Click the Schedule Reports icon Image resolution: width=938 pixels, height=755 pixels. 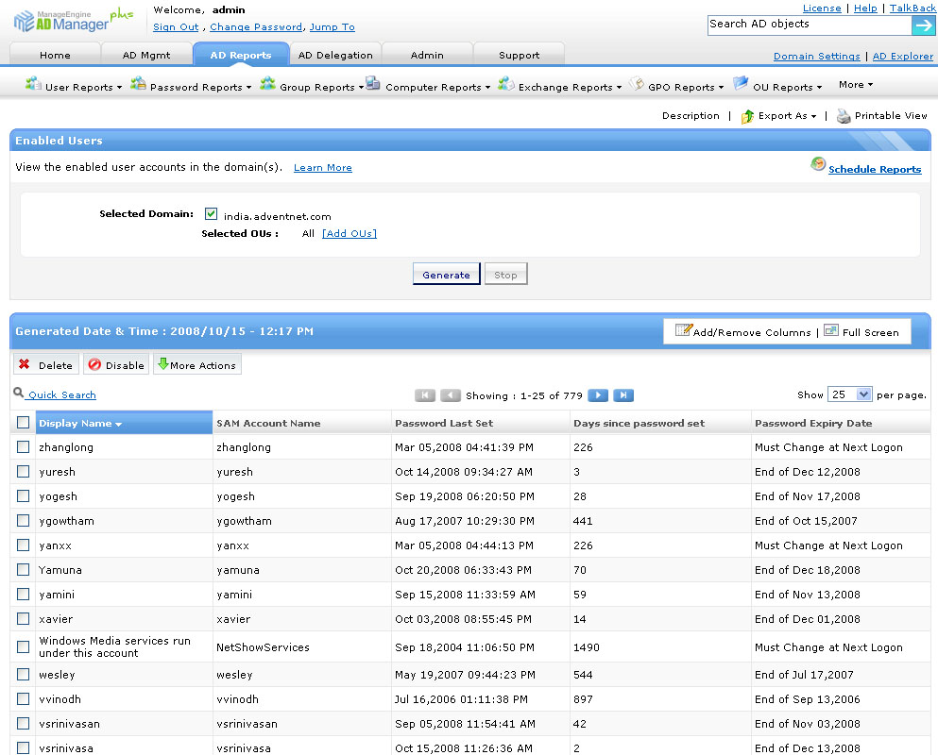point(818,165)
